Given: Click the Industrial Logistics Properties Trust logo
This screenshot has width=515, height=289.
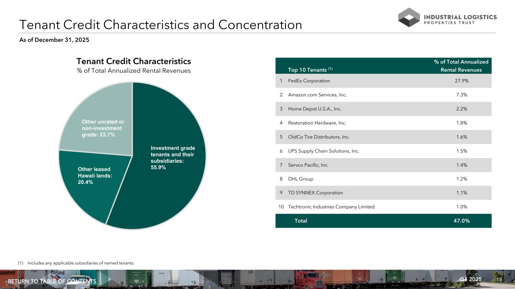Looking at the screenshot, I should (x=447, y=17).
